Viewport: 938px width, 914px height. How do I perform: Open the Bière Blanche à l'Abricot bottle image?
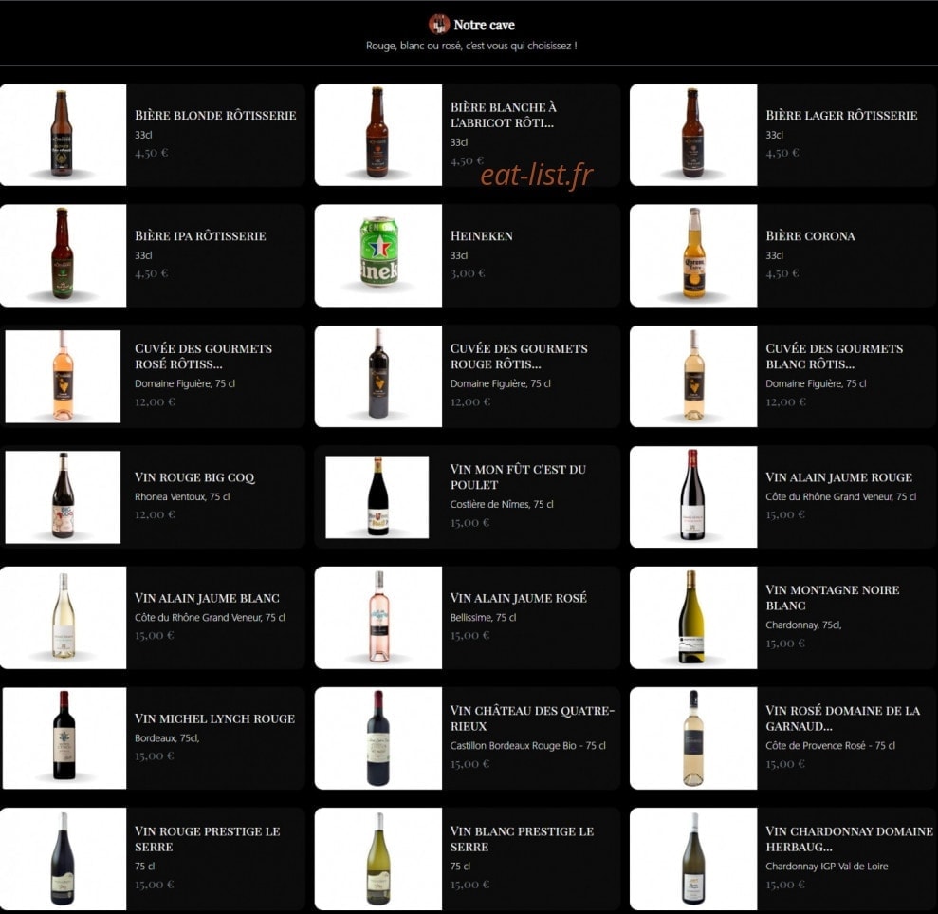378,135
